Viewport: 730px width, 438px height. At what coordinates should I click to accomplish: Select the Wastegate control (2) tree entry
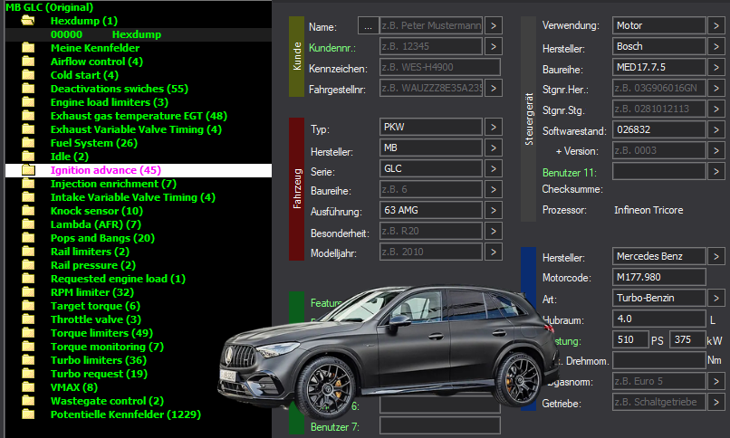point(107,401)
